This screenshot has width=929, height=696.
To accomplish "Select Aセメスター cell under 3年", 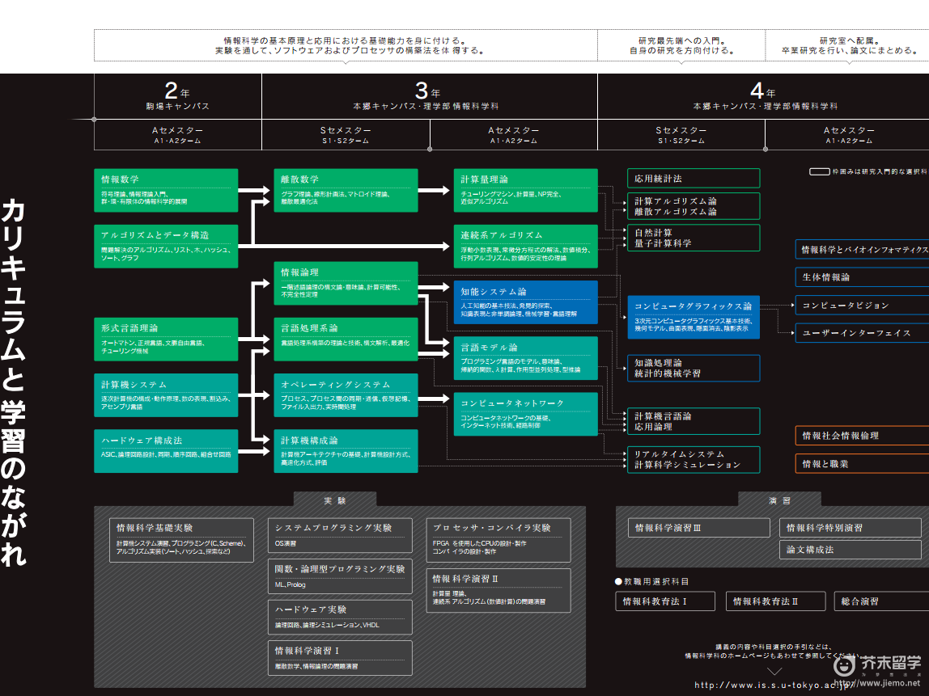I will point(514,135).
